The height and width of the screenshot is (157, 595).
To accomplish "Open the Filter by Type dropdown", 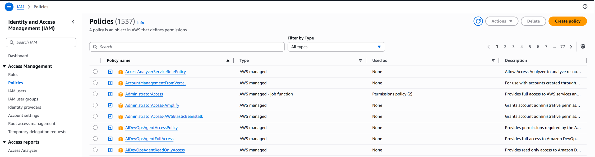I will click(x=336, y=47).
